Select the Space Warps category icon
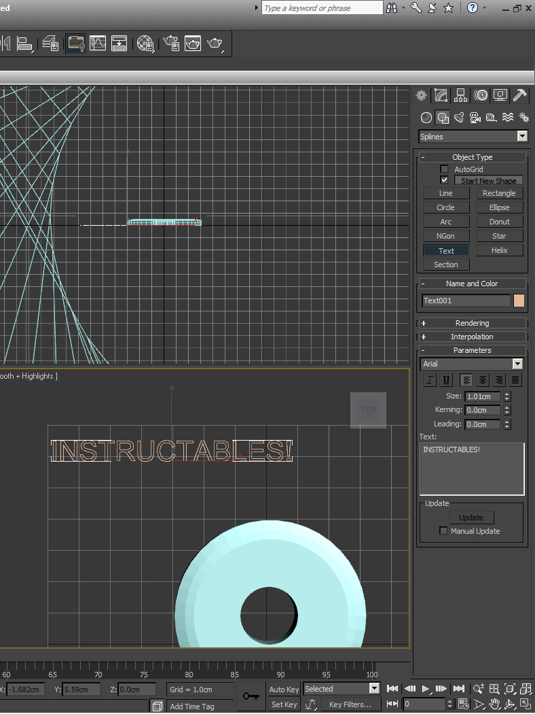535x714 pixels. (508, 118)
